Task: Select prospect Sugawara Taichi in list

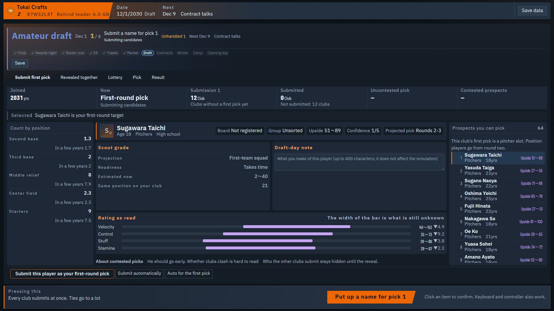Action: pos(498,158)
